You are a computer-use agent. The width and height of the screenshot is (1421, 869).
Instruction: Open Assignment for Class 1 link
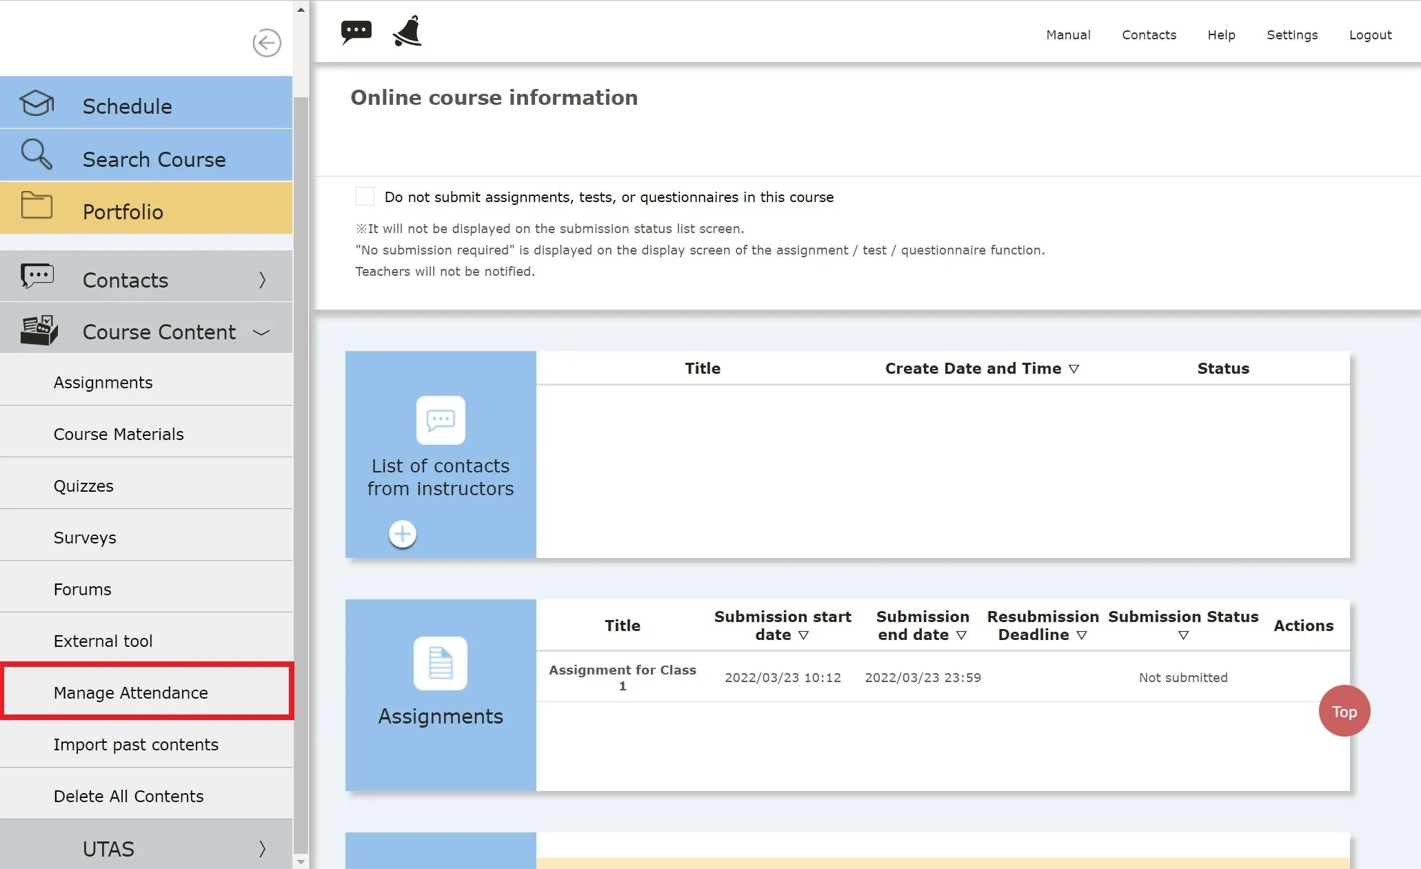click(x=622, y=677)
